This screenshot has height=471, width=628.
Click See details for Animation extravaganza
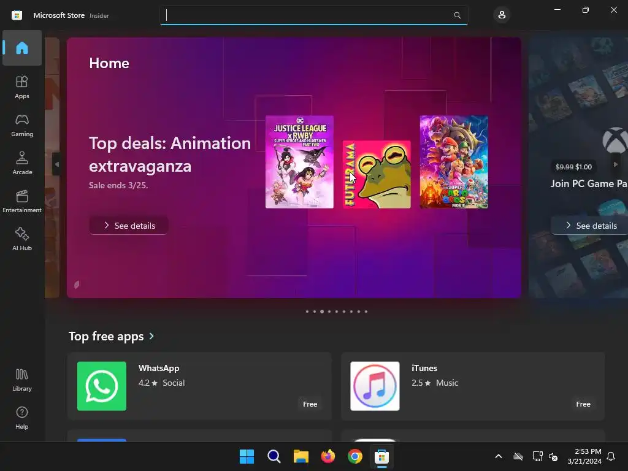(129, 226)
